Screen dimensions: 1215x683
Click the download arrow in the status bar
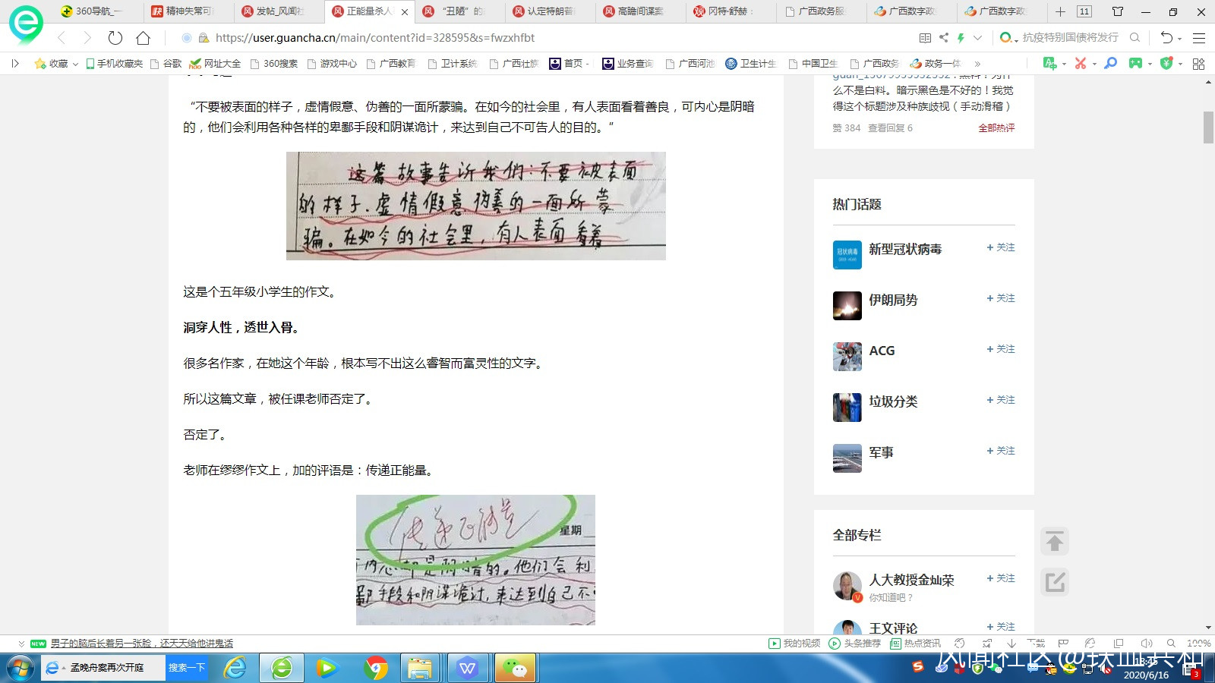point(1011,644)
